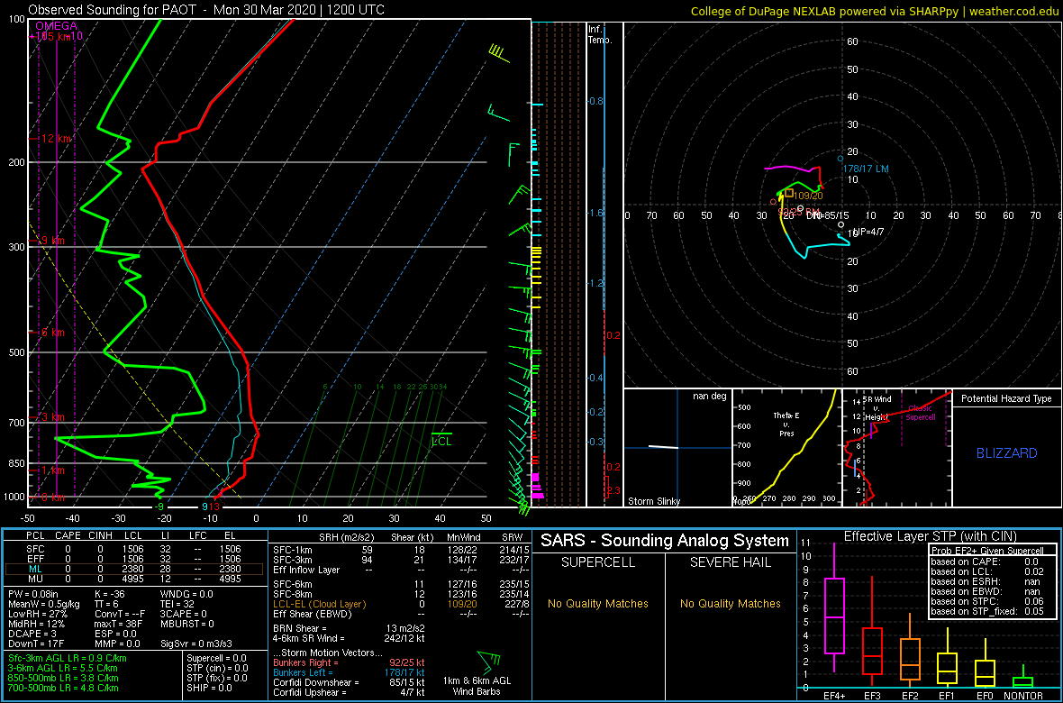Click No Quality Matches under SEVERE HAIL
This screenshot has width=1063, height=703.
[x=731, y=603]
